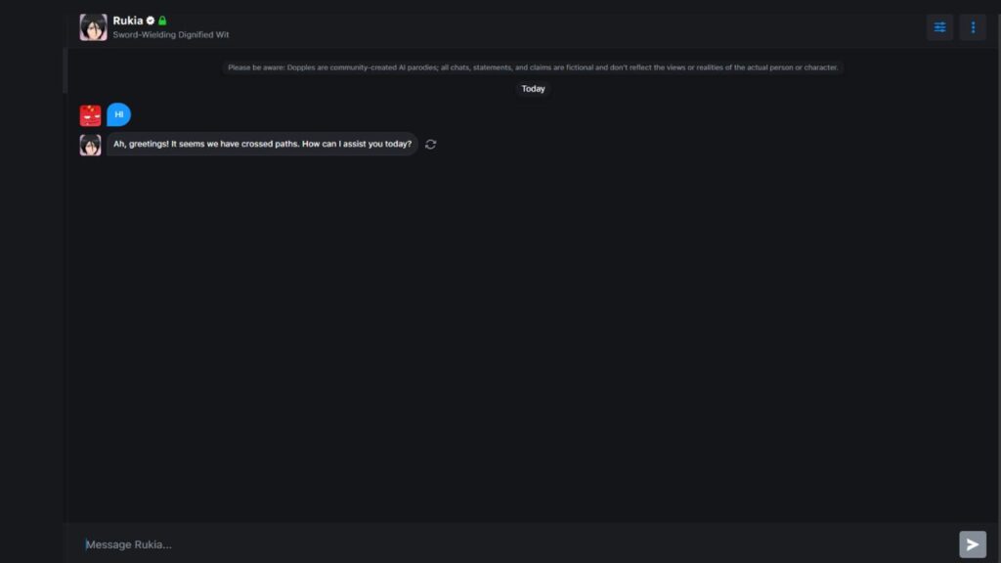Click Rukia's avatar beside her reply
1001x563 pixels.
90,145
